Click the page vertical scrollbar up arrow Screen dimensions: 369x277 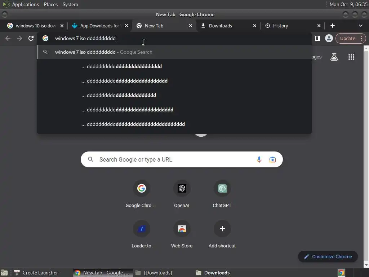click(366, 48)
